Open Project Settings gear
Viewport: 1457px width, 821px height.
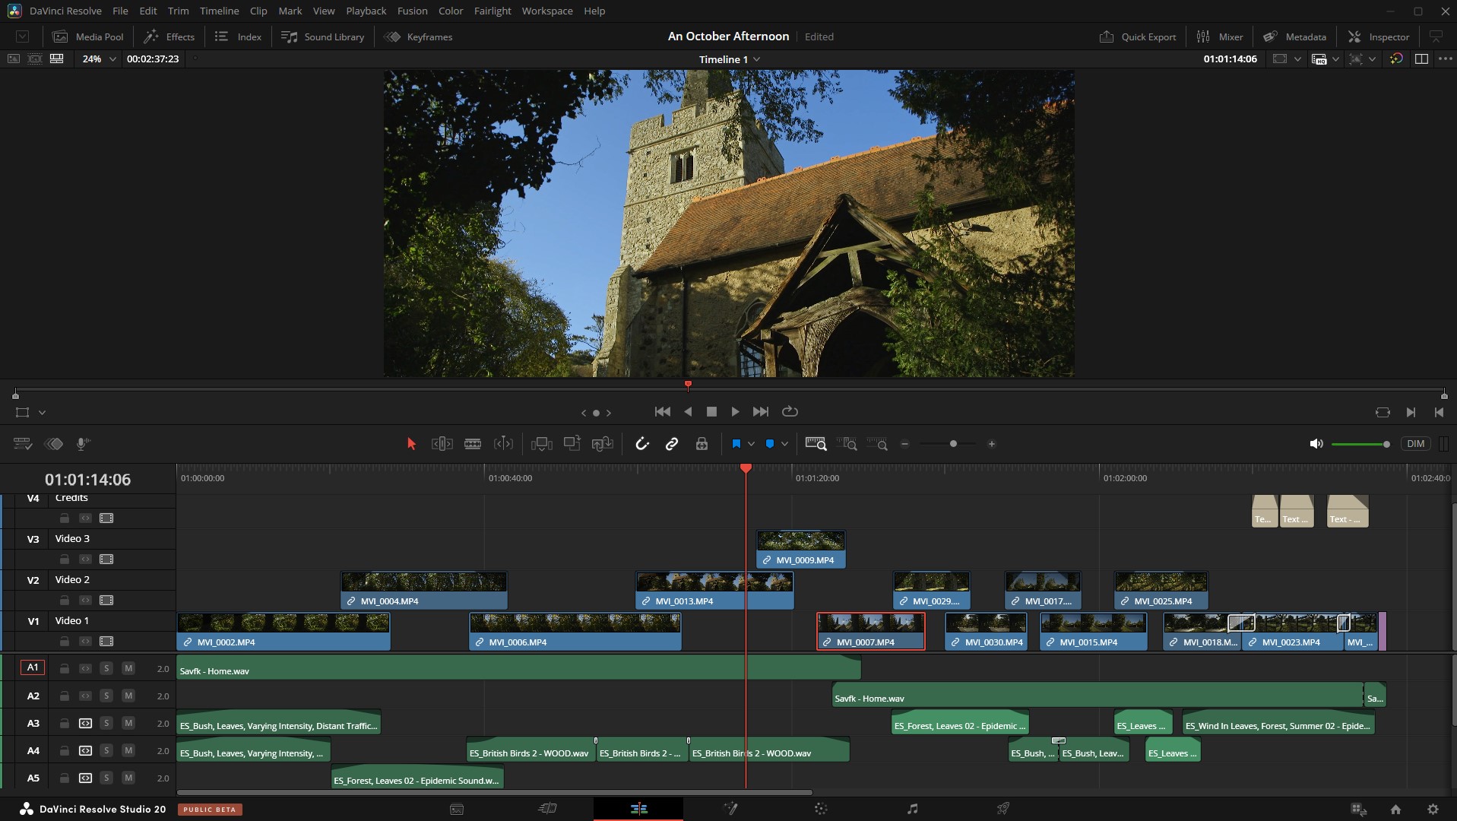[x=1433, y=810]
